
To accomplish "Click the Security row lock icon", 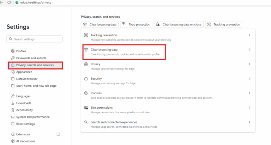I will tap(86, 79).
